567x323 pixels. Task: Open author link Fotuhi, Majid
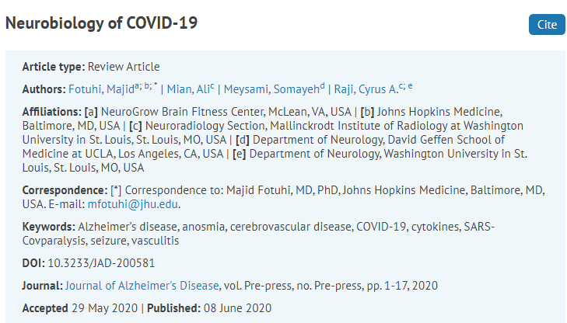click(x=102, y=89)
